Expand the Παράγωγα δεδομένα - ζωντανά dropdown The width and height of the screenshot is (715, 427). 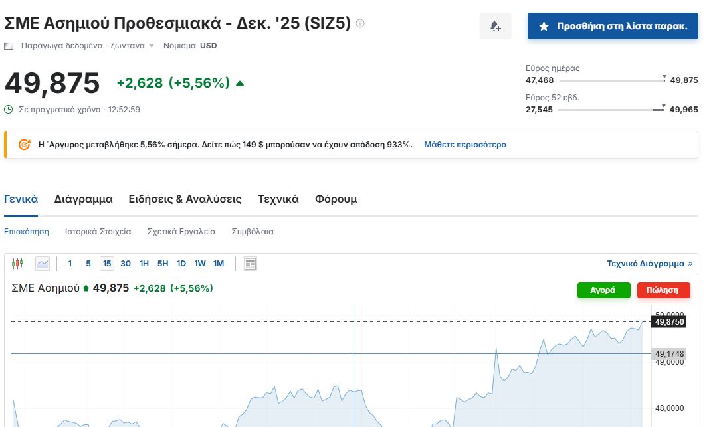[x=151, y=46]
